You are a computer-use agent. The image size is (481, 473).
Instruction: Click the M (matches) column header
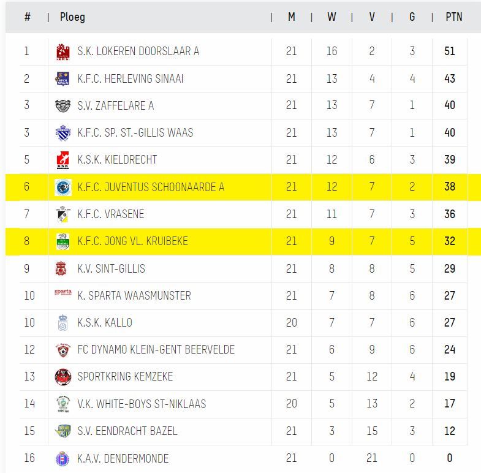pos(291,17)
